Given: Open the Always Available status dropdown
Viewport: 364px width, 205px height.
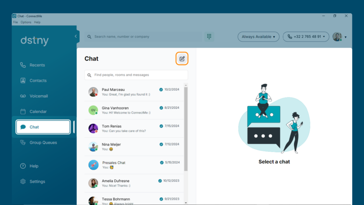Looking at the screenshot, I should [258, 37].
